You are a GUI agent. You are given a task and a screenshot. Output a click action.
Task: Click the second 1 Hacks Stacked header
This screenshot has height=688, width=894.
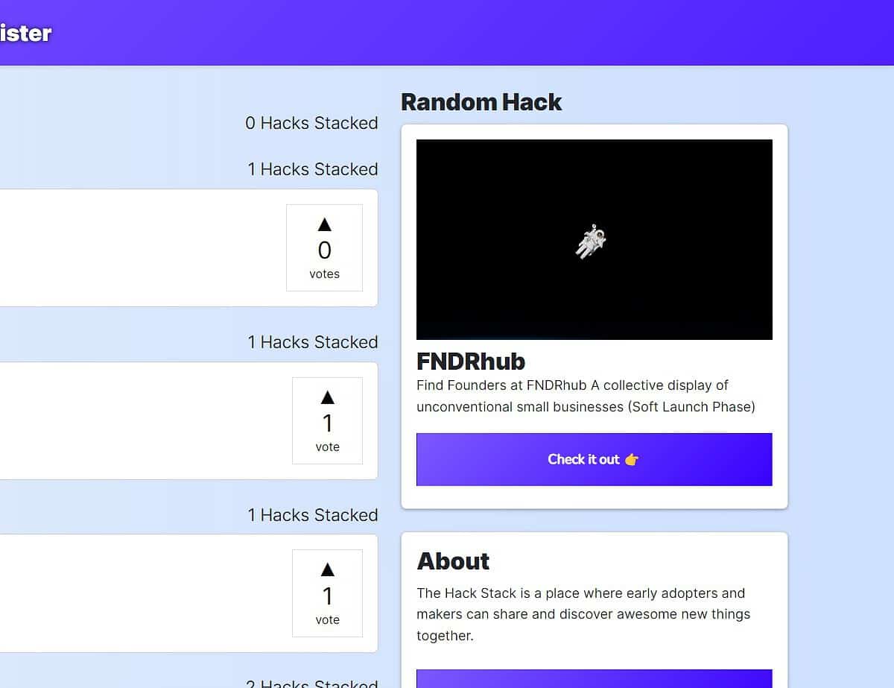313,342
